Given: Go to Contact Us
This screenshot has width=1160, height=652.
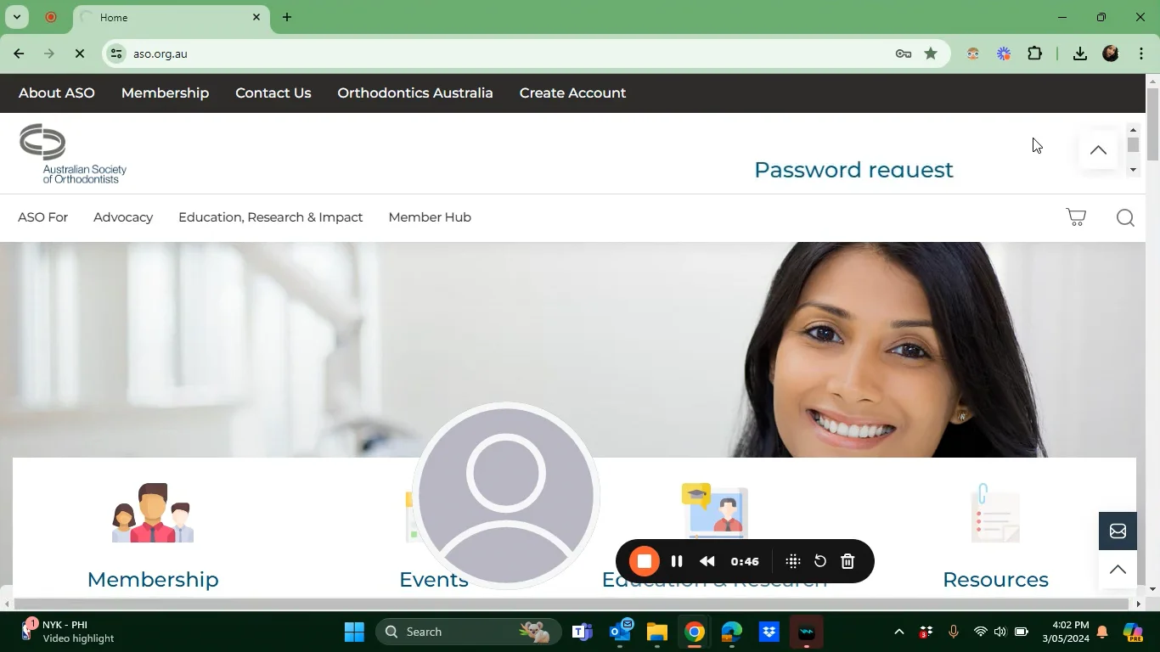Looking at the screenshot, I should pyautogui.click(x=273, y=93).
